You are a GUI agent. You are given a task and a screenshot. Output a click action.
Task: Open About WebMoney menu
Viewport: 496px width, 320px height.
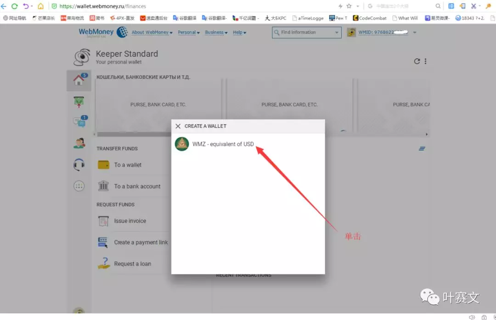[x=152, y=32]
